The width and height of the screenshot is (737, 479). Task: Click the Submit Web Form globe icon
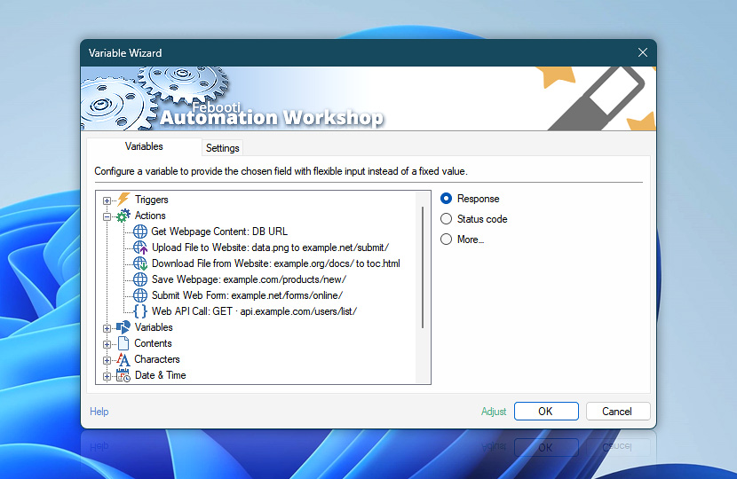point(140,295)
